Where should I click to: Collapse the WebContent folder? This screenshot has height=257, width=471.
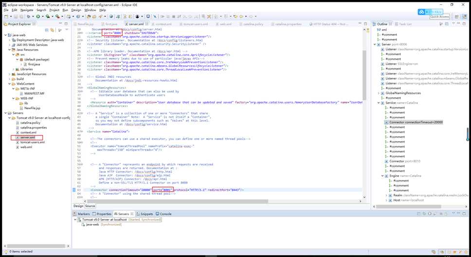click(x=9, y=84)
